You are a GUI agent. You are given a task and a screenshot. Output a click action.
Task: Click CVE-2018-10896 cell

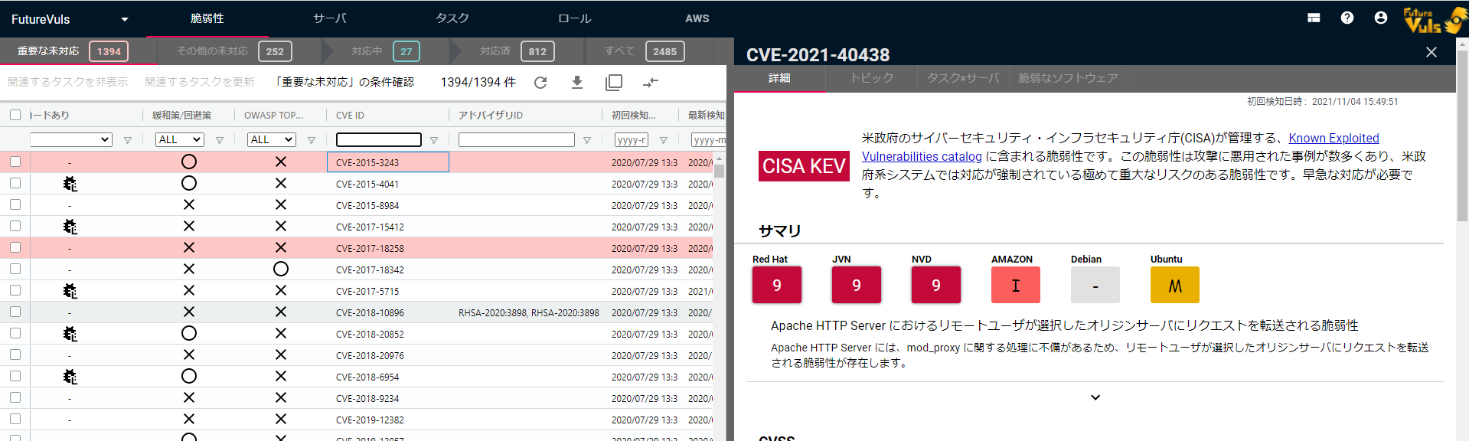388,312
